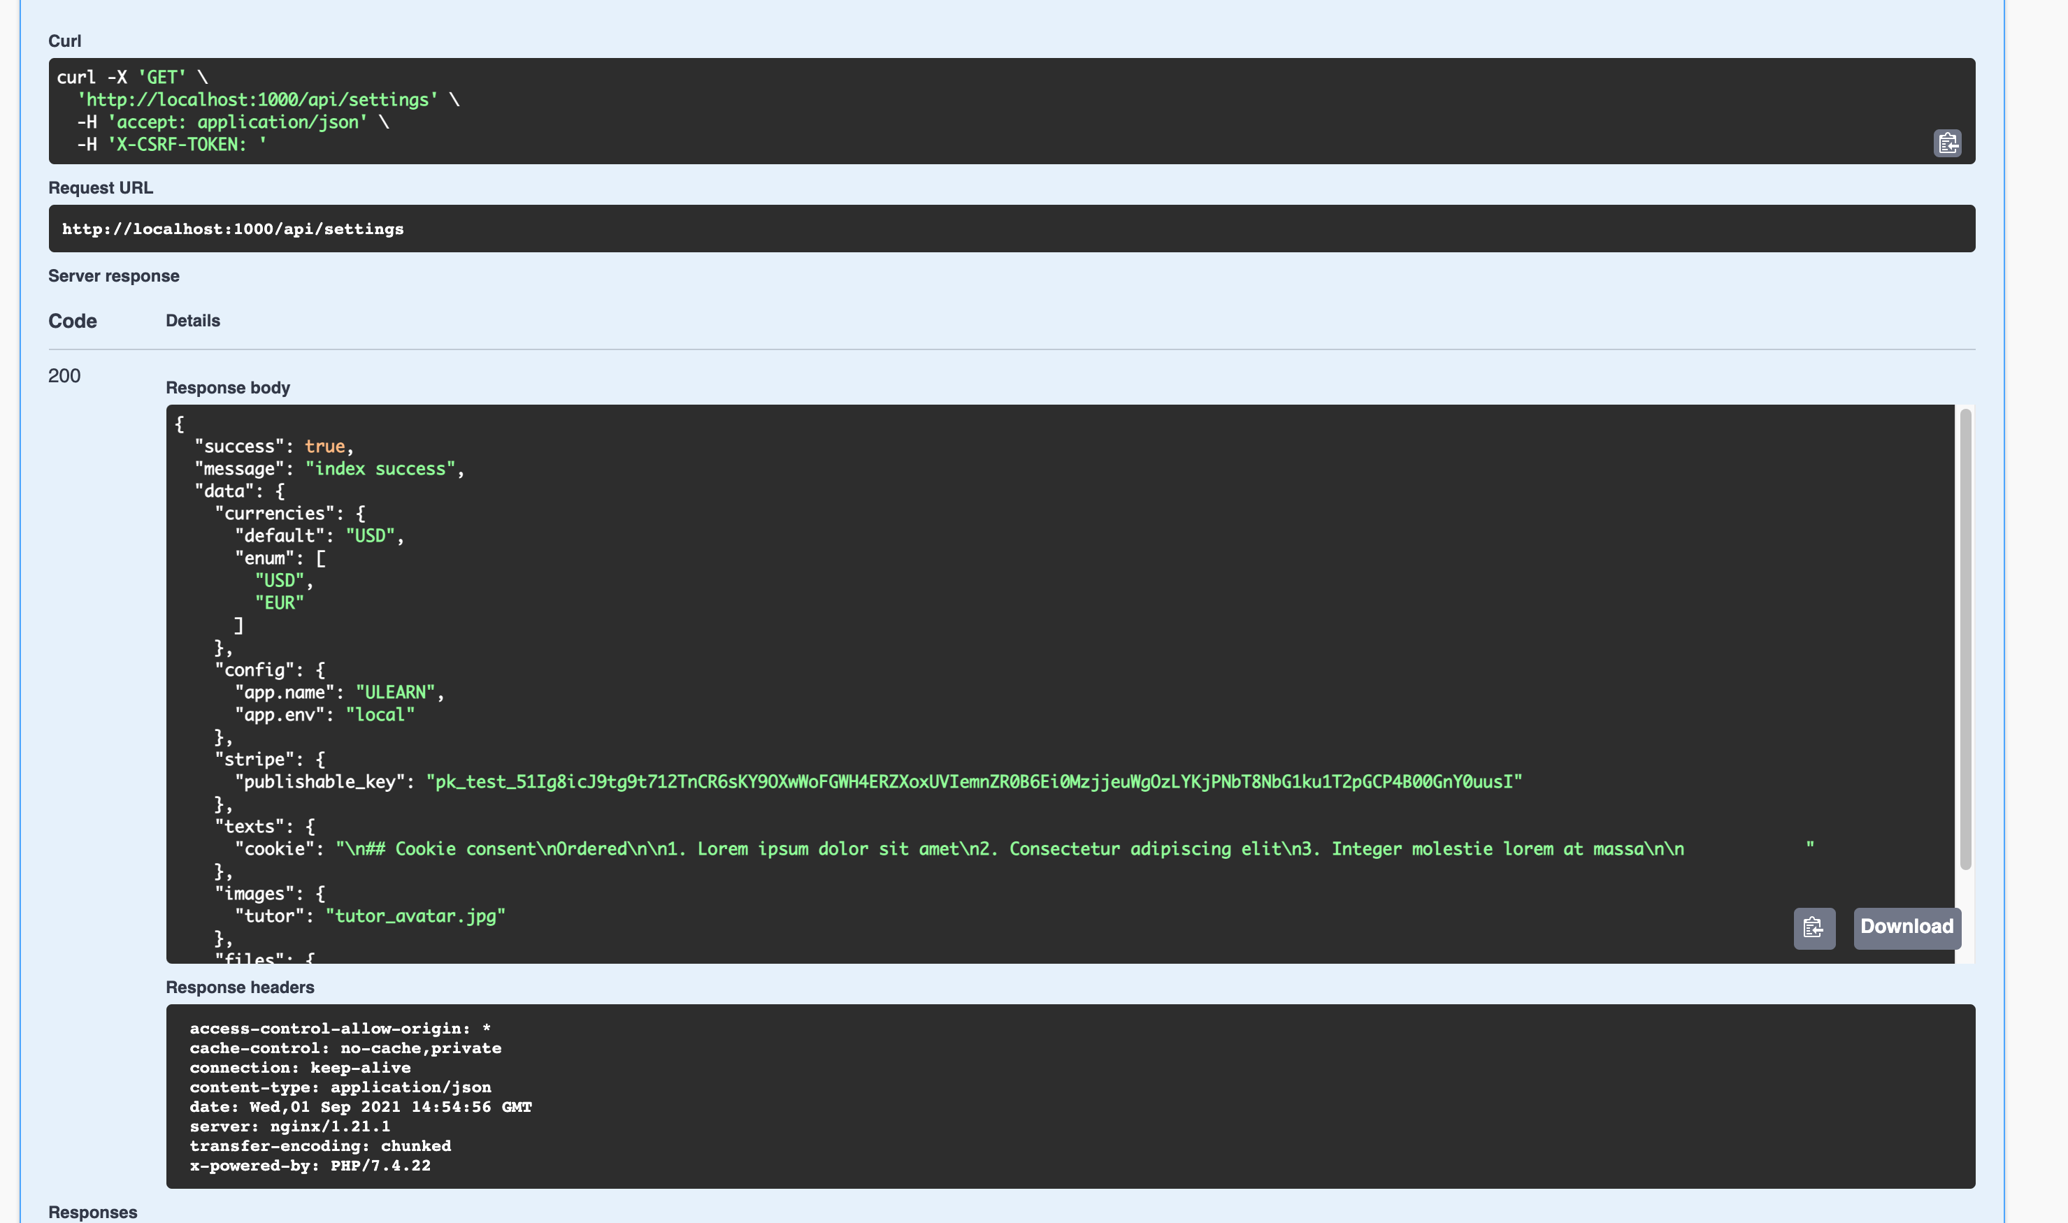Select the status code 200
2068x1223 pixels.
[x=64, y=376]
